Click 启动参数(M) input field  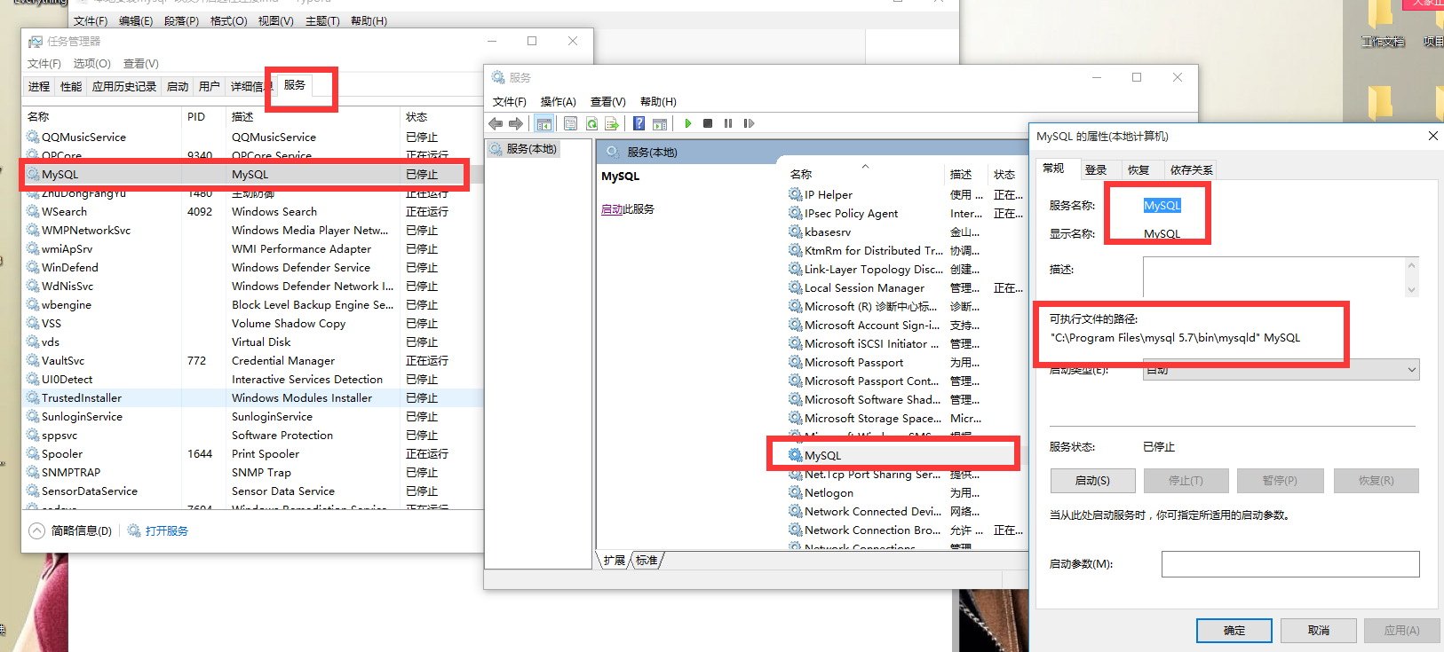point(1290,564)
